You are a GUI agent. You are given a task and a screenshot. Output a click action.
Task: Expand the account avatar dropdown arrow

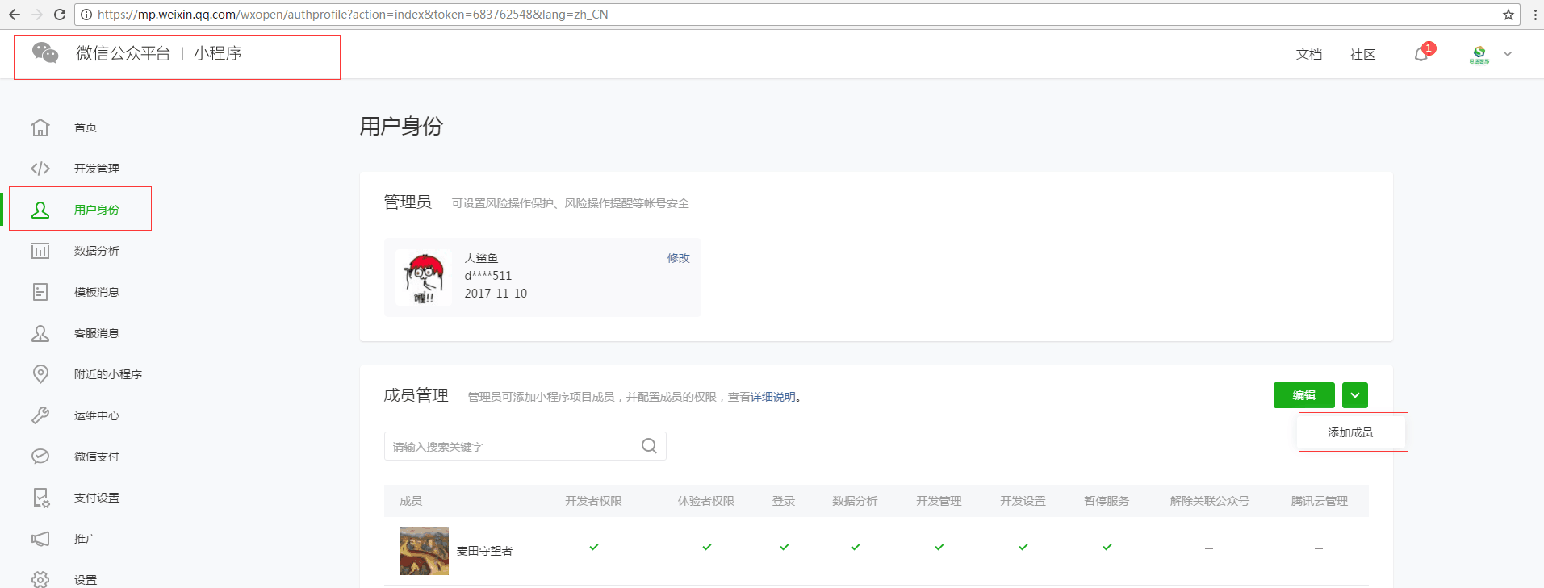click(1508, 54)
